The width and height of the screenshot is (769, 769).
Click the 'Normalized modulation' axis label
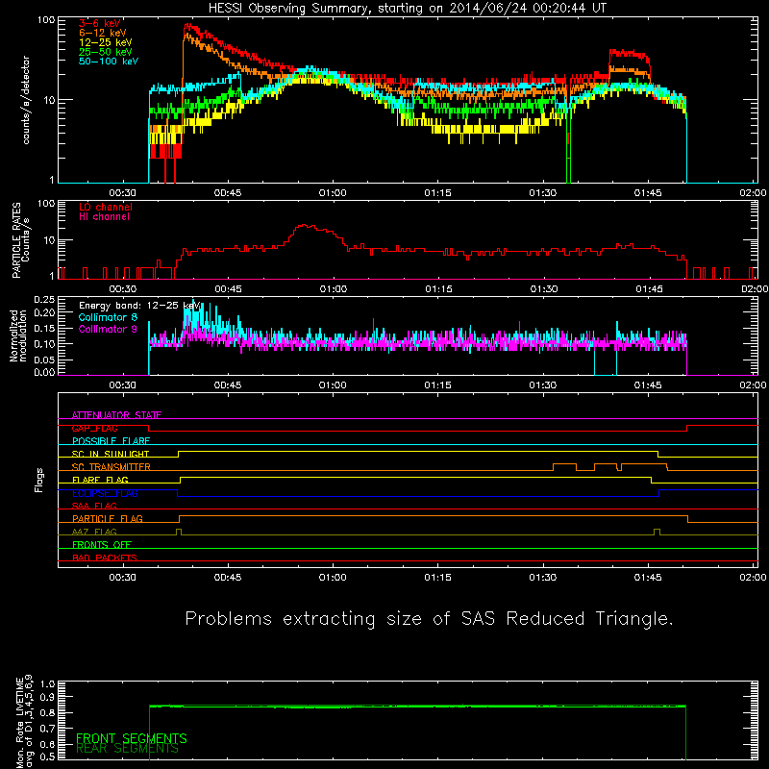click(18, 335)
